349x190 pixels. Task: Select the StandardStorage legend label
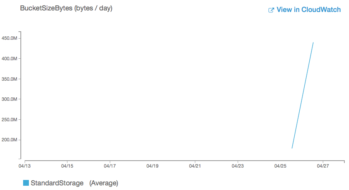57,183
